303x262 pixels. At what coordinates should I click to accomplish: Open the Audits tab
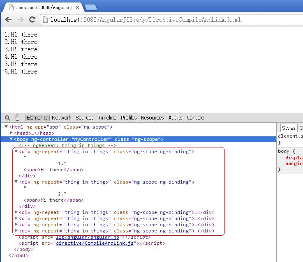coord(175,117)
